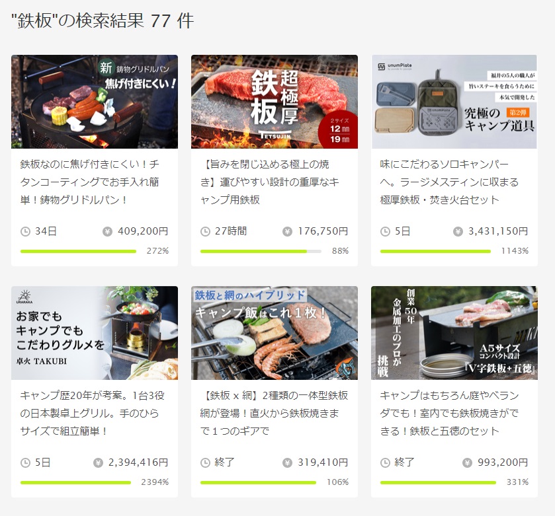Click yen icon next to 319,410円
The width and height of the screenshot is (555, 516).
coord(287,463)
